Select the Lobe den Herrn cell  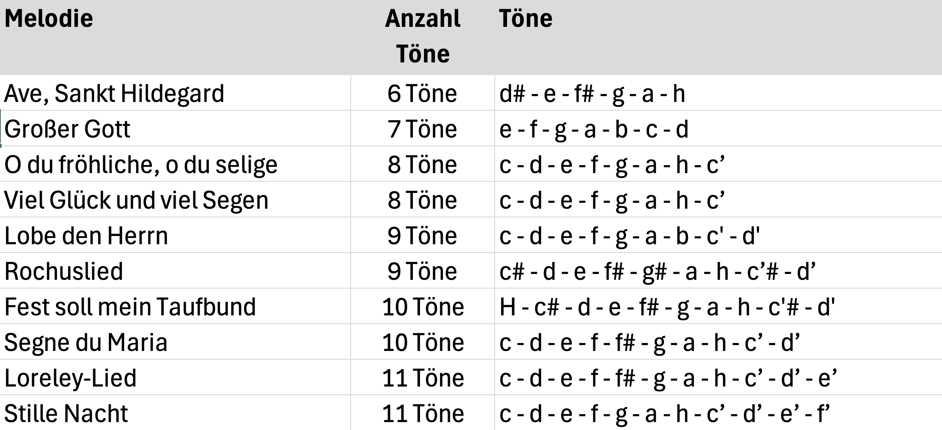coord(175,235)
